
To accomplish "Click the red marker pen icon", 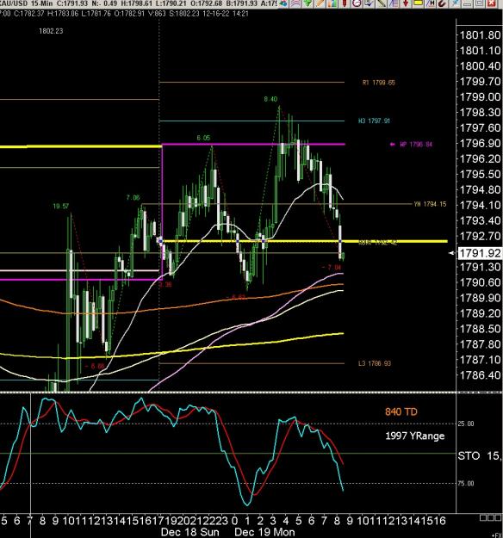I will [345, 3].
